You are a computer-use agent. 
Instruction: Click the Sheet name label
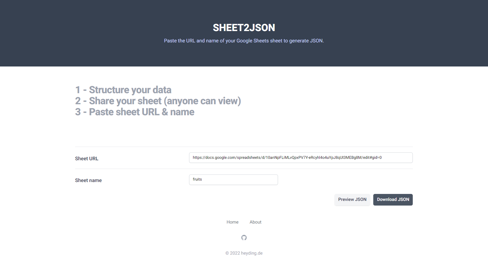pyautogui.click(x=88, y=180)
